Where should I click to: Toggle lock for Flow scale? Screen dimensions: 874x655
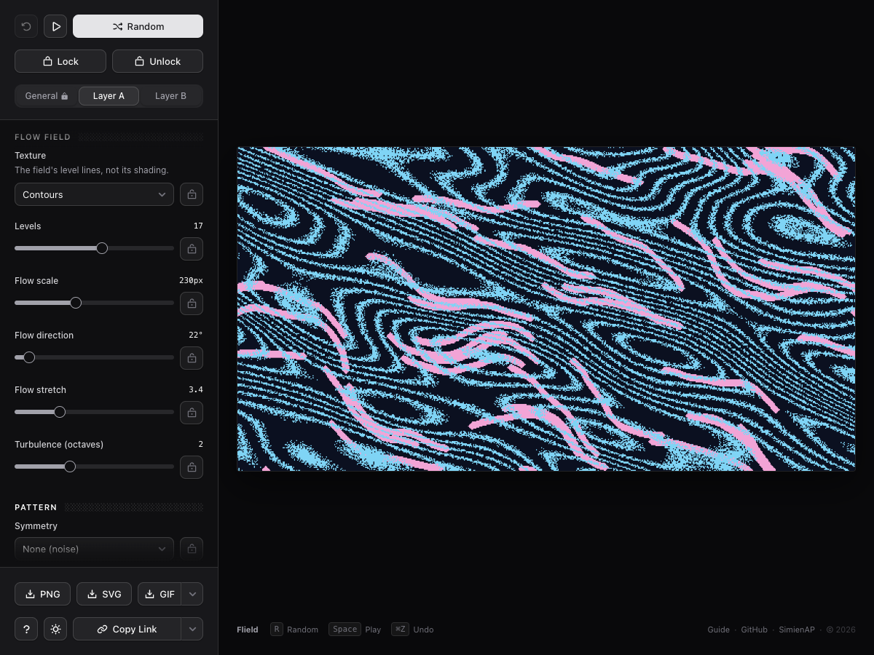point(192,303)
